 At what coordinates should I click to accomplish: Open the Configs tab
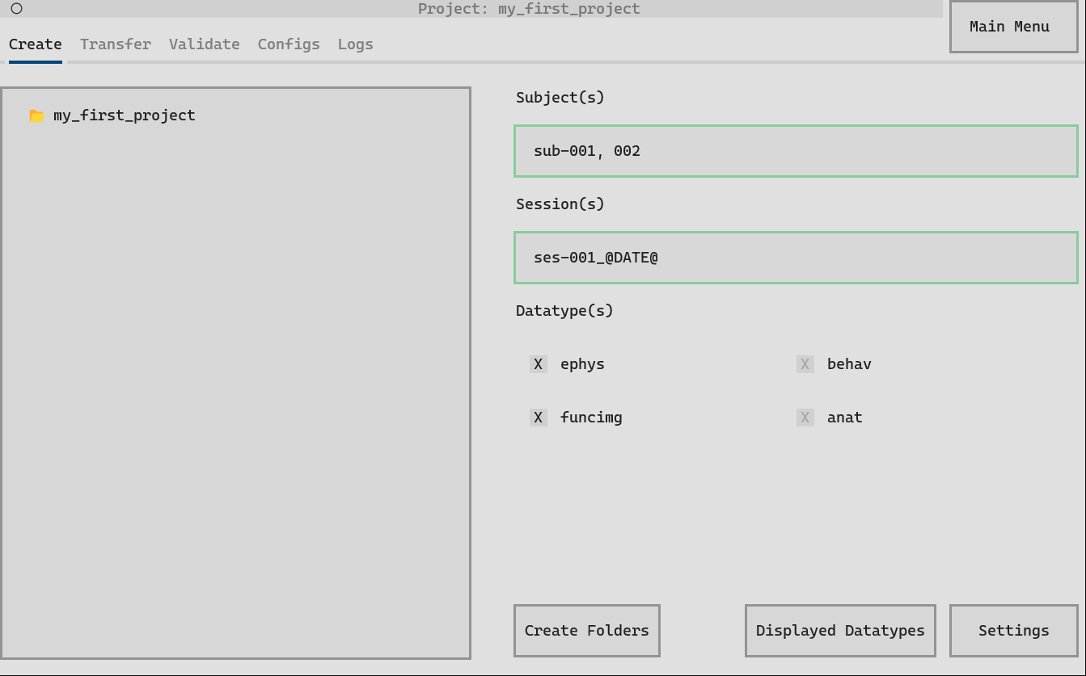(288, 44)
